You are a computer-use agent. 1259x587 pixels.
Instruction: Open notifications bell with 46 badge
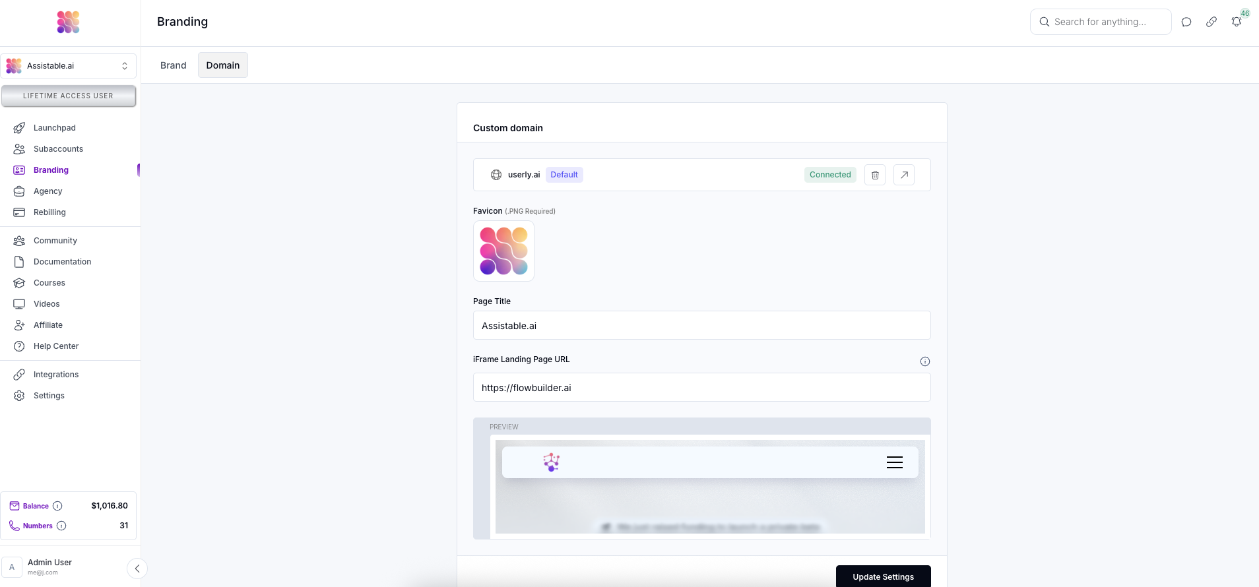(1237, 22)
